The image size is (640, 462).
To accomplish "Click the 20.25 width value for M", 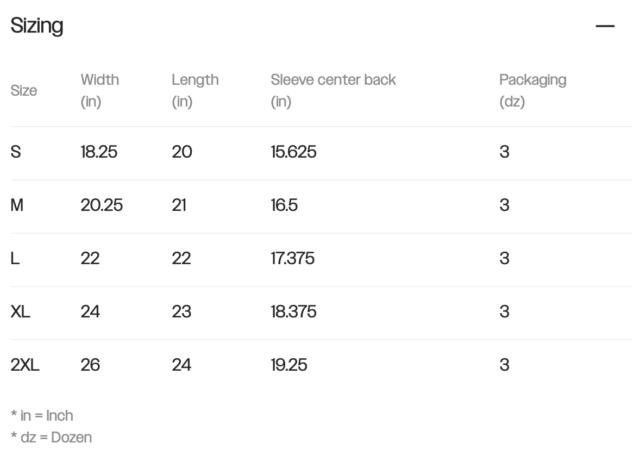I will point(102,205).
